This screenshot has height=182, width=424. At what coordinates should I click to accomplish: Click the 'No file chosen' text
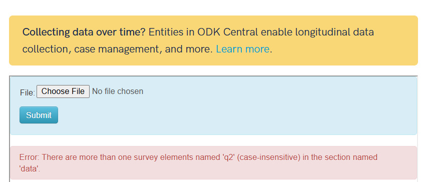[x=118, y=91]
